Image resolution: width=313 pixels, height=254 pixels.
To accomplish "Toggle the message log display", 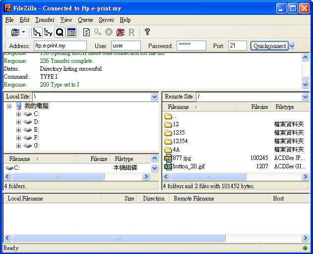I will (x=71, y=32).
